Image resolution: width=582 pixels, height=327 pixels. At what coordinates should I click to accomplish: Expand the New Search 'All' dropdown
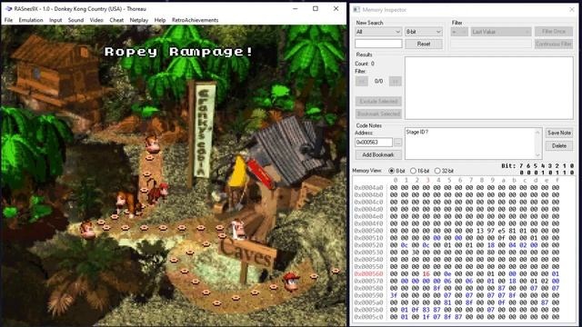click(x=378, y=32)
